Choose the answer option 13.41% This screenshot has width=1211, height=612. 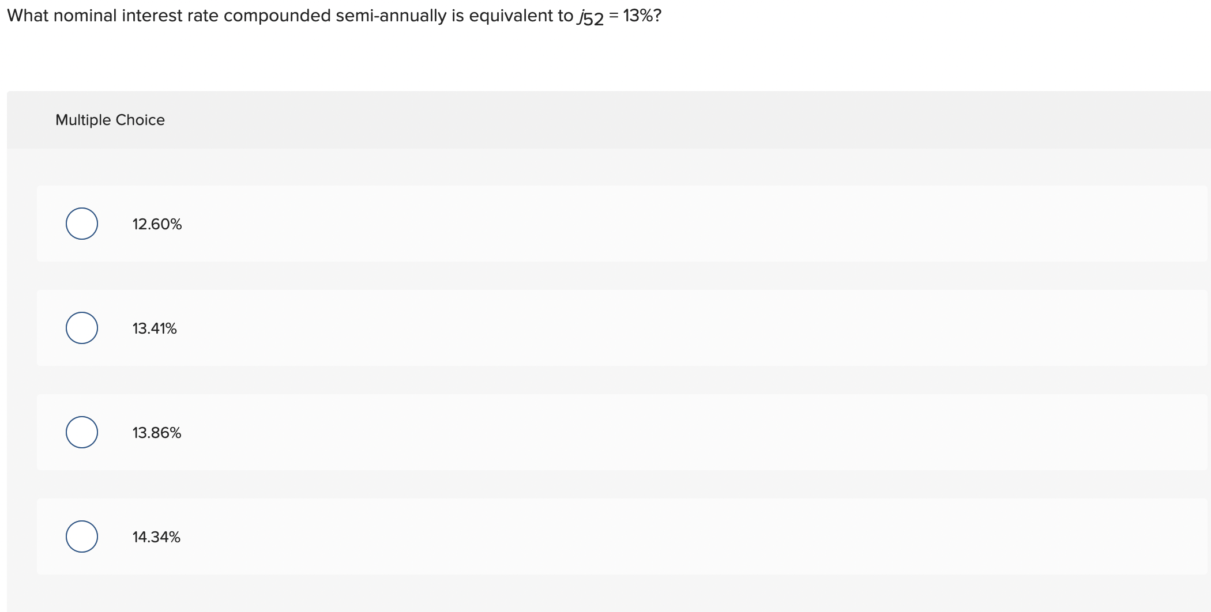tap(154, 327)
